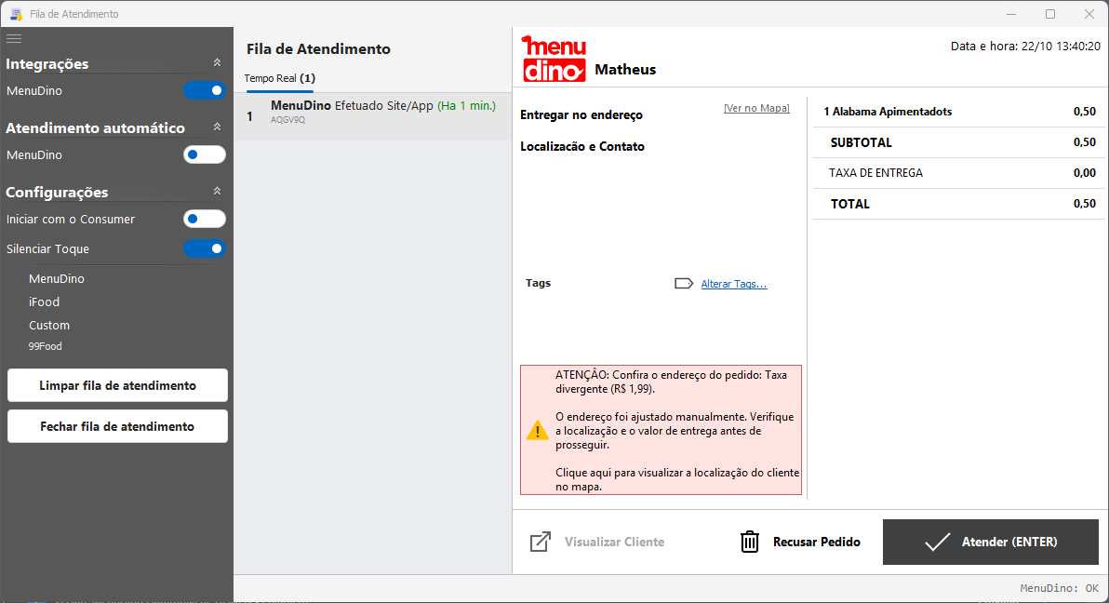Toggle Iniciar com o Consumer switch
This screenshot has width=1109, height=603.
click(205, 219)
